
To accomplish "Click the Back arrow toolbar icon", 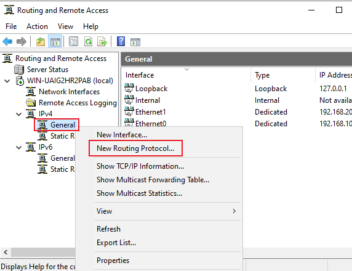I will click(x=7, y=42).
